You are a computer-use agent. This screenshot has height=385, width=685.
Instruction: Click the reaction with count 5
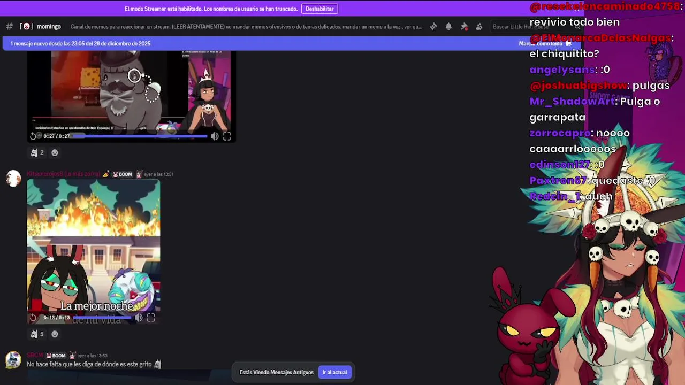[x=37, y=334]
